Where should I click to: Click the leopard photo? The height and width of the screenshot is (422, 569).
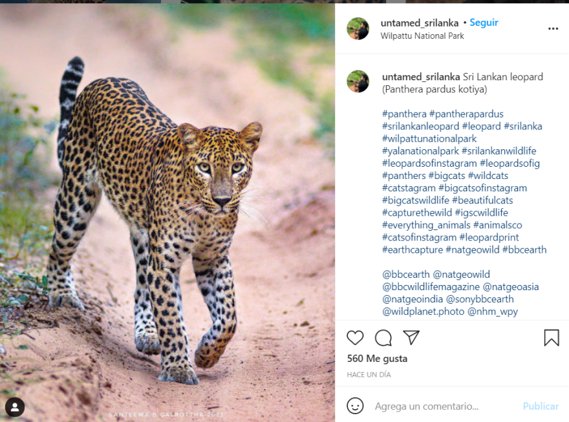click(167, 213)
